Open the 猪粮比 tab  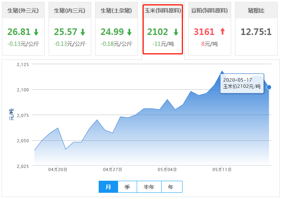tap(256, 10)
